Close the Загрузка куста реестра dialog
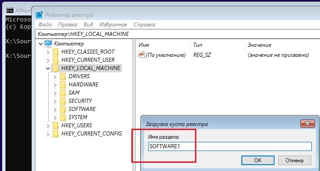This screenshot has width=320, height=171. (x=307, y=123)
